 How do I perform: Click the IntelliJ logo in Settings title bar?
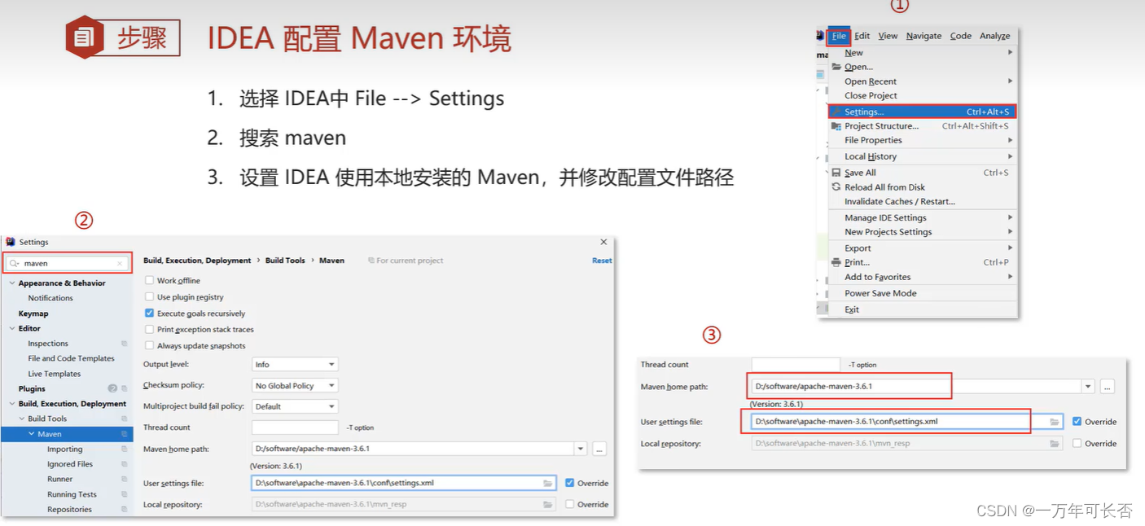click(x=11, y=242)
